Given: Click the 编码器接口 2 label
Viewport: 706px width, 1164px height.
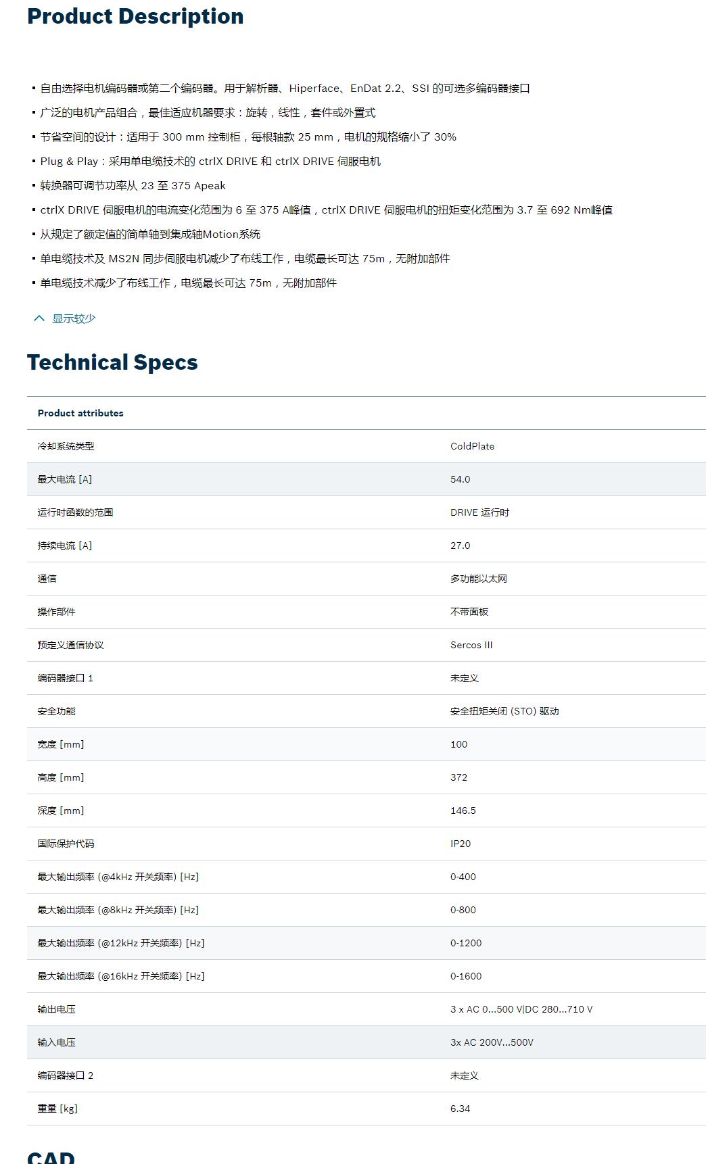Looking at the screenshot, I should [66, 1075].
